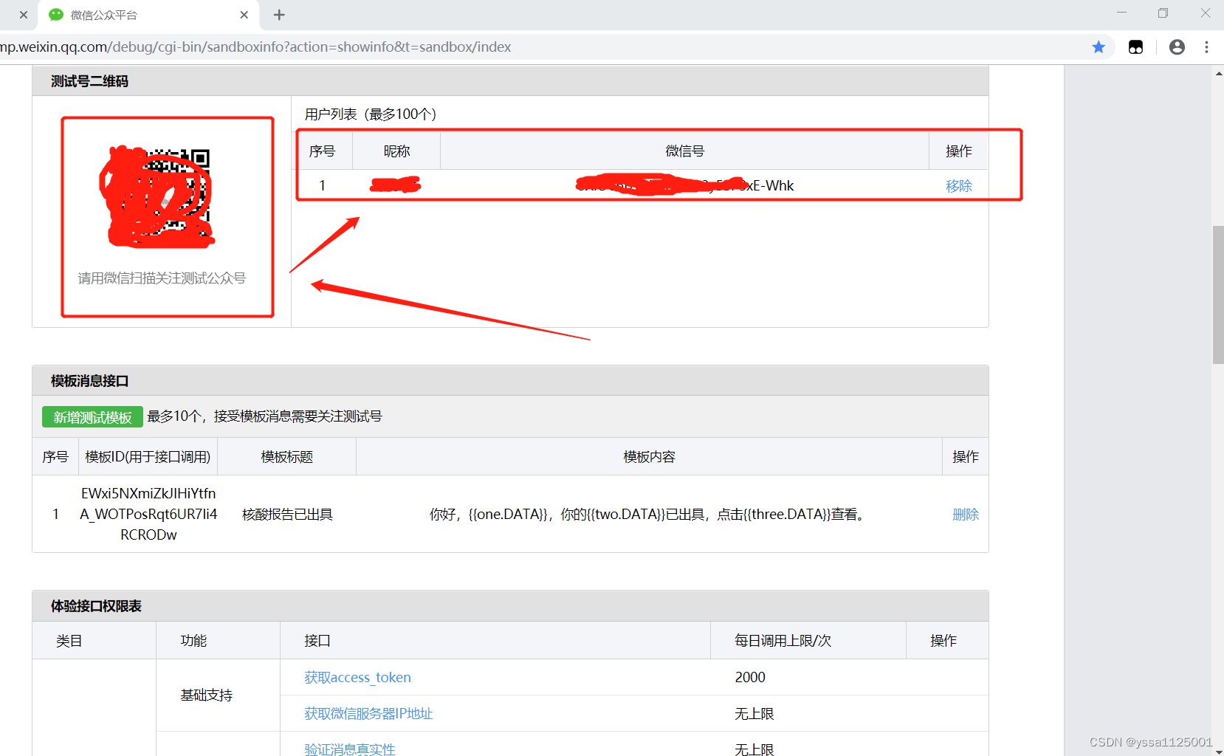Restore down the Chrome window

click(1163, 13)
